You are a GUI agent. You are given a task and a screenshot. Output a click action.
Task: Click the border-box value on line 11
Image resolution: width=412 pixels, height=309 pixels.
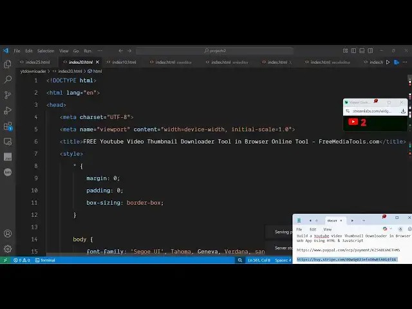click(145, 203)
